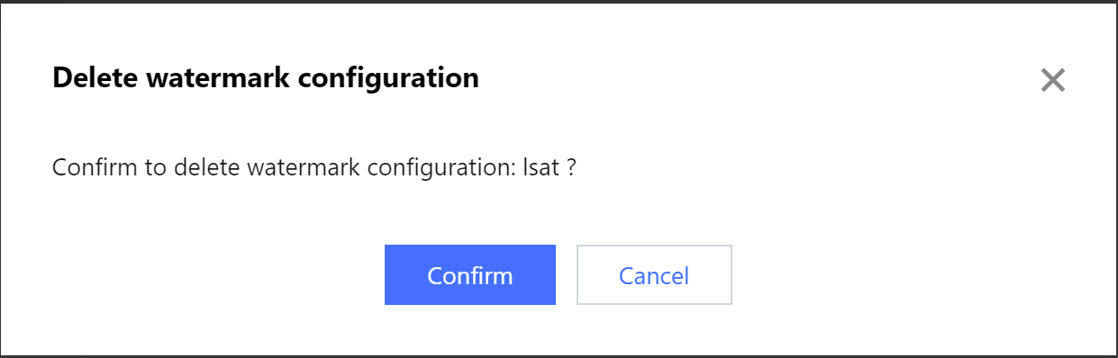Close the dialog with the X icon
Viewport: 1118px width, 358px height.
tap(1052, 80)
